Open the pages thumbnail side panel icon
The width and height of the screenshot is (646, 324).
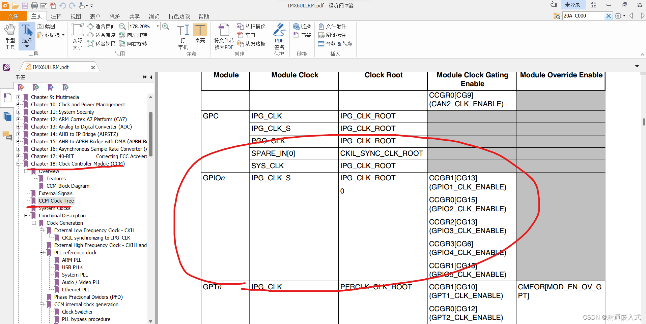[x=7, y=117]
